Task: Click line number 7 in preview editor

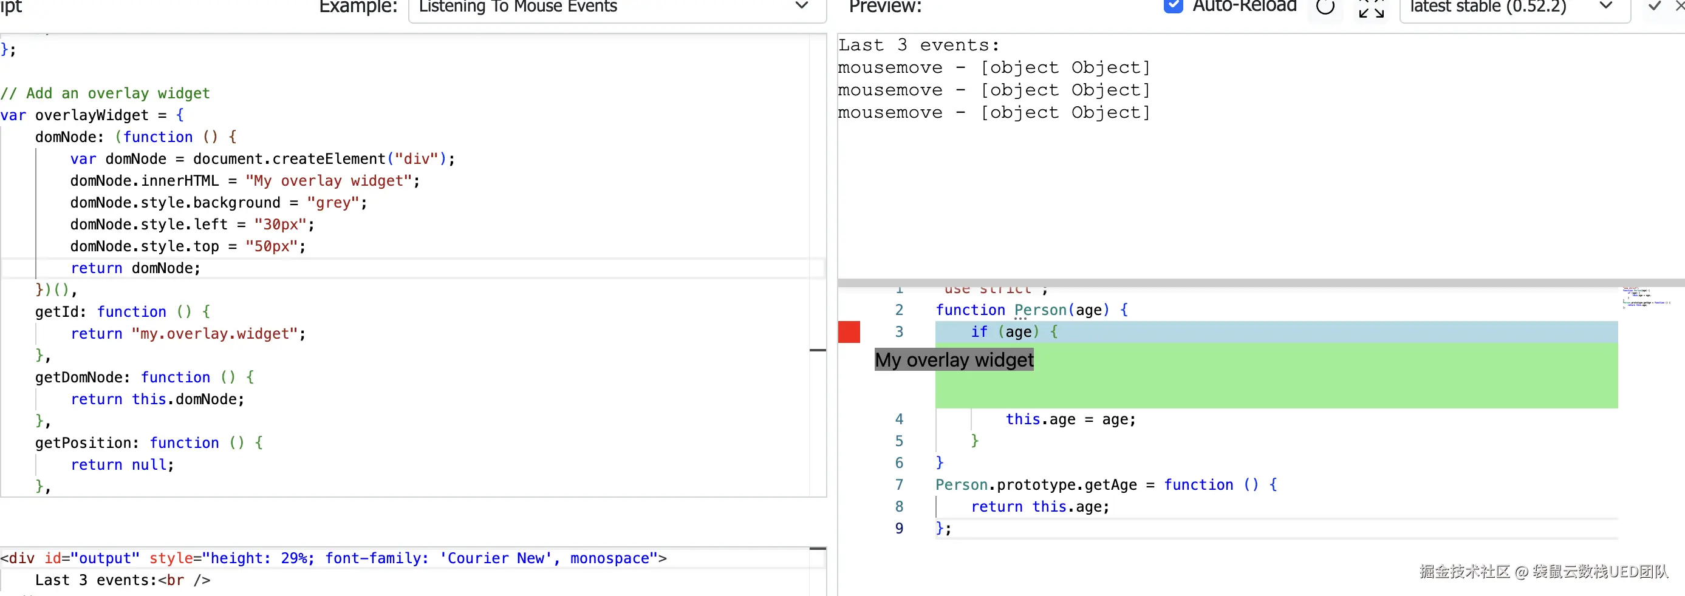Action: pos(899,485)
